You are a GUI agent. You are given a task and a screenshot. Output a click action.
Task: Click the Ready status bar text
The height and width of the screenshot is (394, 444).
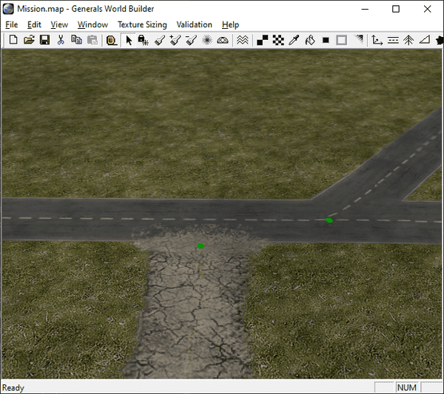click(x=13, y=387)
